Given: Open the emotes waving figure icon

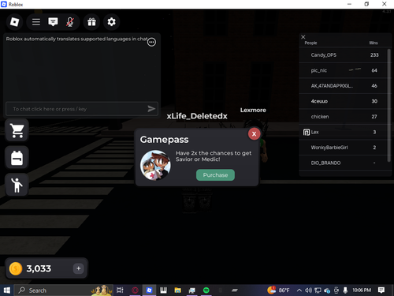Looking at the screenshot, I should coord(17,185).
